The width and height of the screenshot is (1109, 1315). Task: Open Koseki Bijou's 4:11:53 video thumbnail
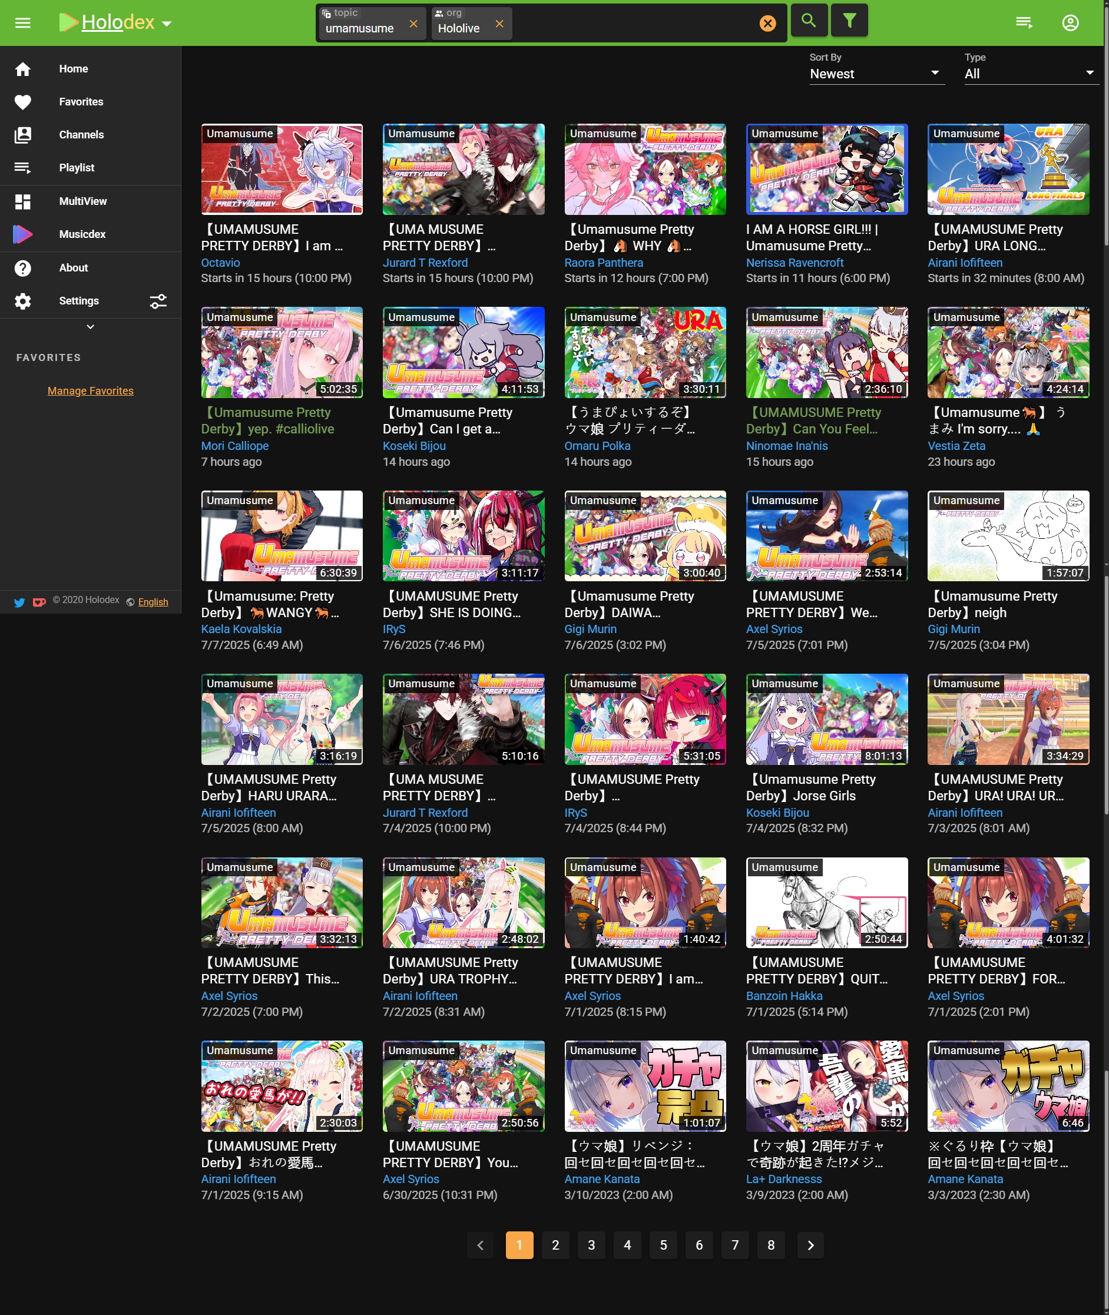(464, 353)
